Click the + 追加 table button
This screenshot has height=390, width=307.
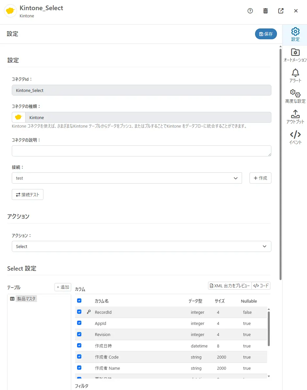(x=63, y=287)
